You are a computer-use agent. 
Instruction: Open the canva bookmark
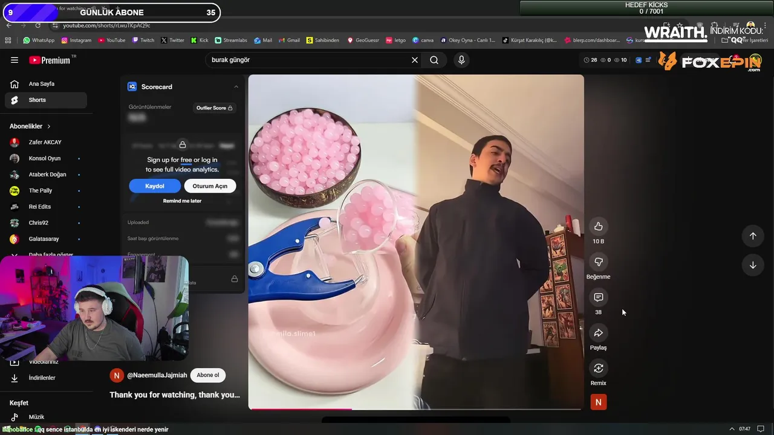point(423,40)
